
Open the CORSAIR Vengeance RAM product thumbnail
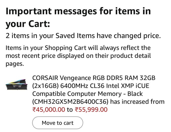17,85
